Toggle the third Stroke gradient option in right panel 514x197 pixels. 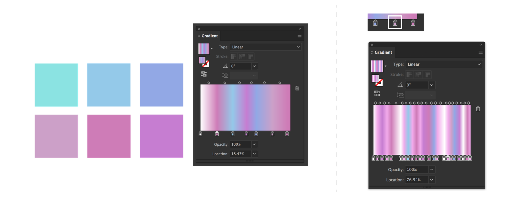[x=427, y=75]
